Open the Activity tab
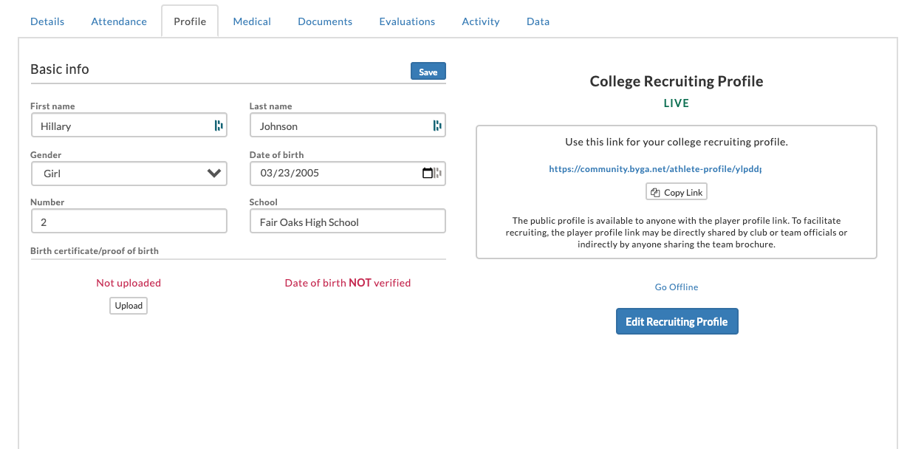The height and width of the screenshot is (449, 907). pyautogui.click(x=481, y=21)
